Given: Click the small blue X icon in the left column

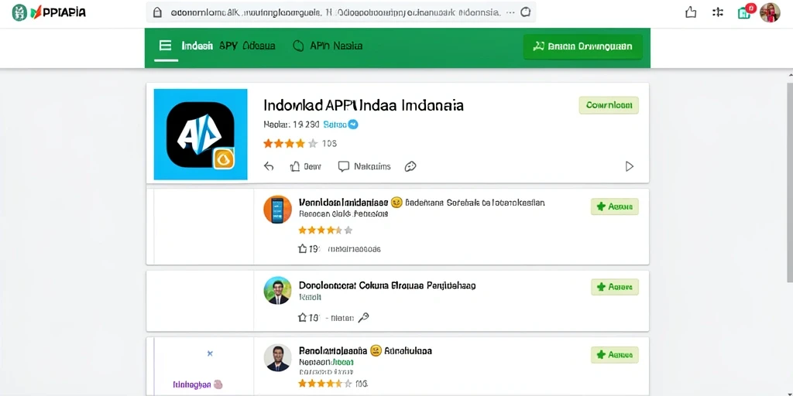Looking at the screenshot, I should click(210, 353).
